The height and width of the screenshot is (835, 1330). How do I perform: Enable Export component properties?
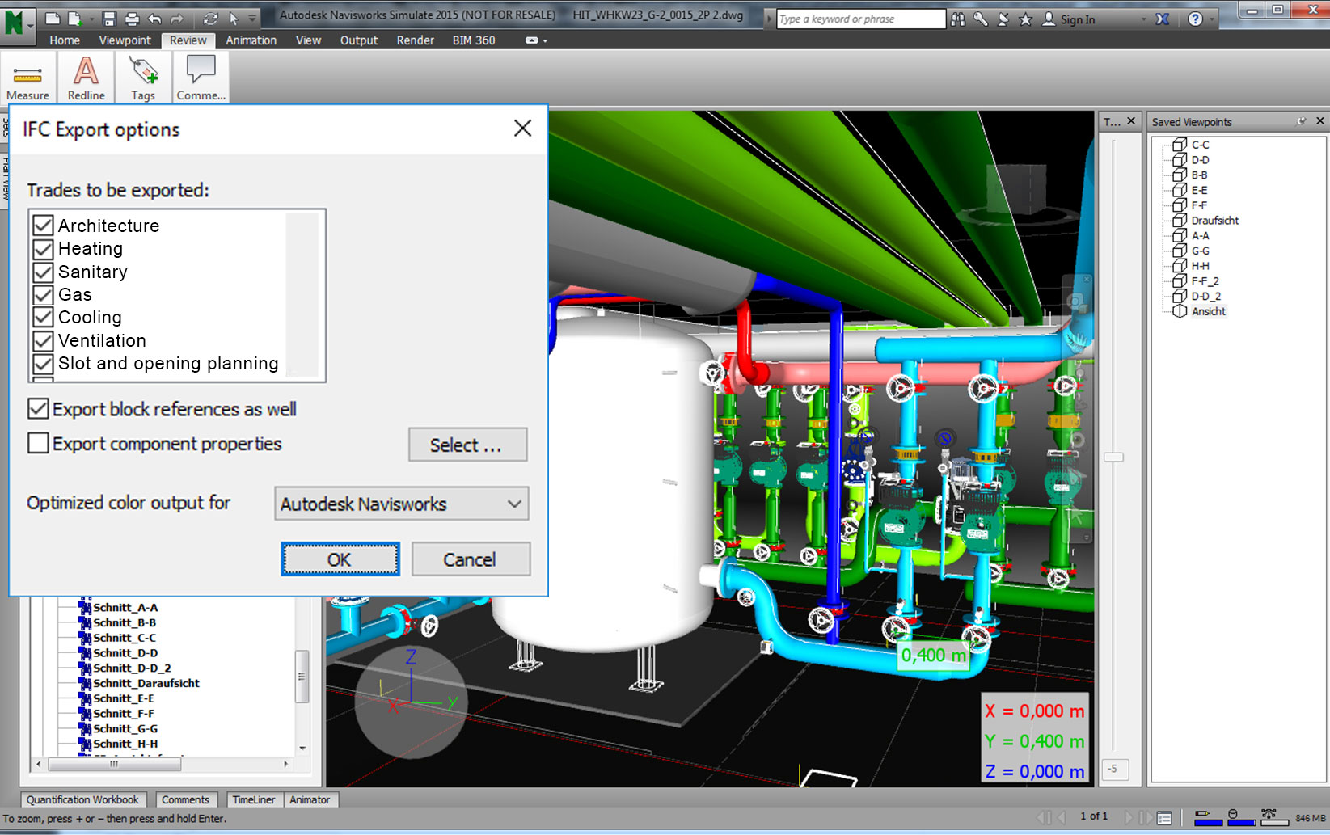coord(38,442)
